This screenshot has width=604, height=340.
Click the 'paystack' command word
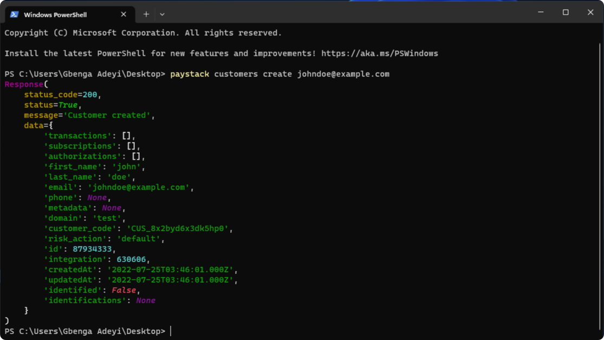[x=190, y=74]
